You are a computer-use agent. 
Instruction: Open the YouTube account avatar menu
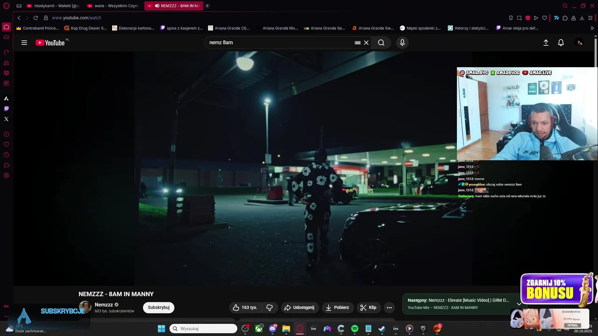[579, 42]
